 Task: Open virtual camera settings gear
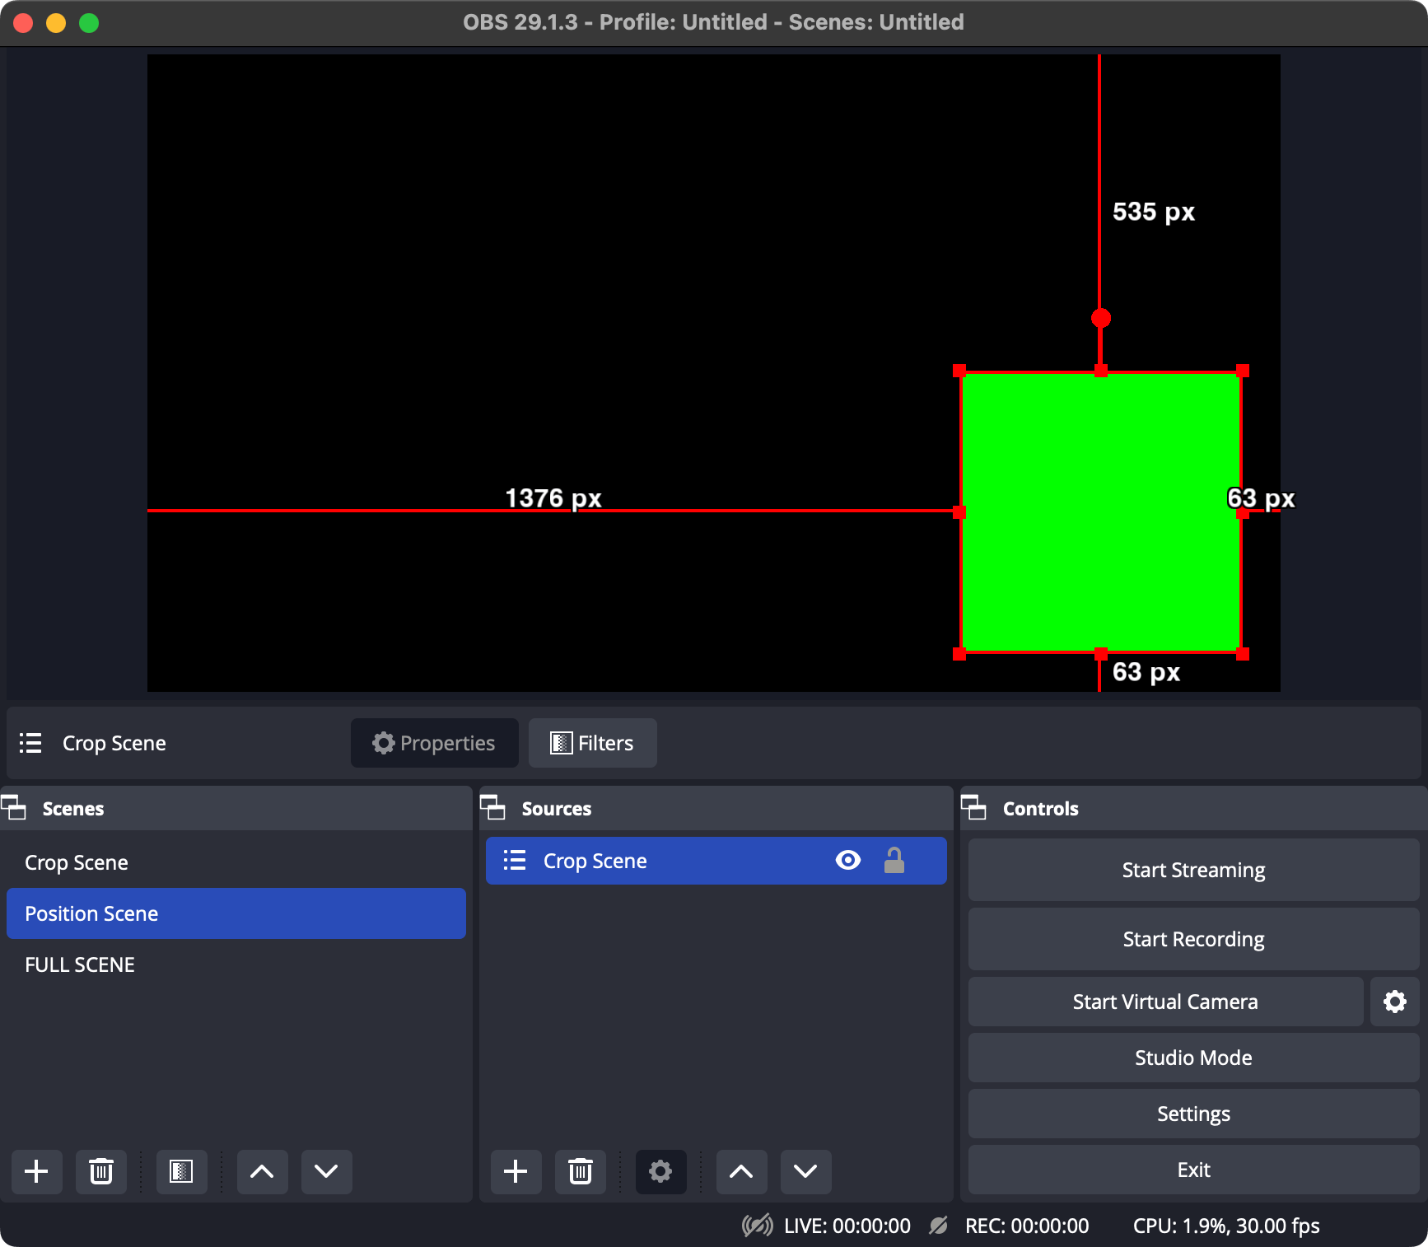click(x=1394, y=1002)
